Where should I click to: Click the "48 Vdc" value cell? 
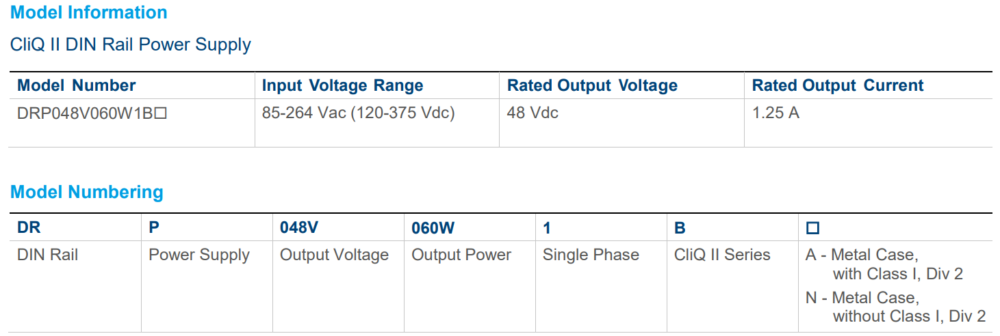click(x=533, y=113)
